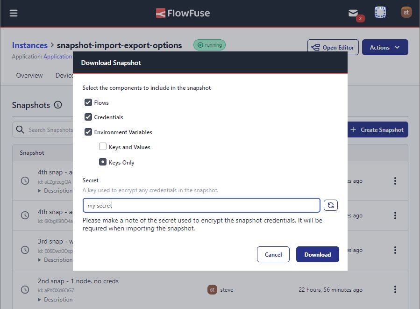The image size is (420, 309).
Task: Click the team icon next to notifications
Action: pyautogui.click(x=380, y=12)
